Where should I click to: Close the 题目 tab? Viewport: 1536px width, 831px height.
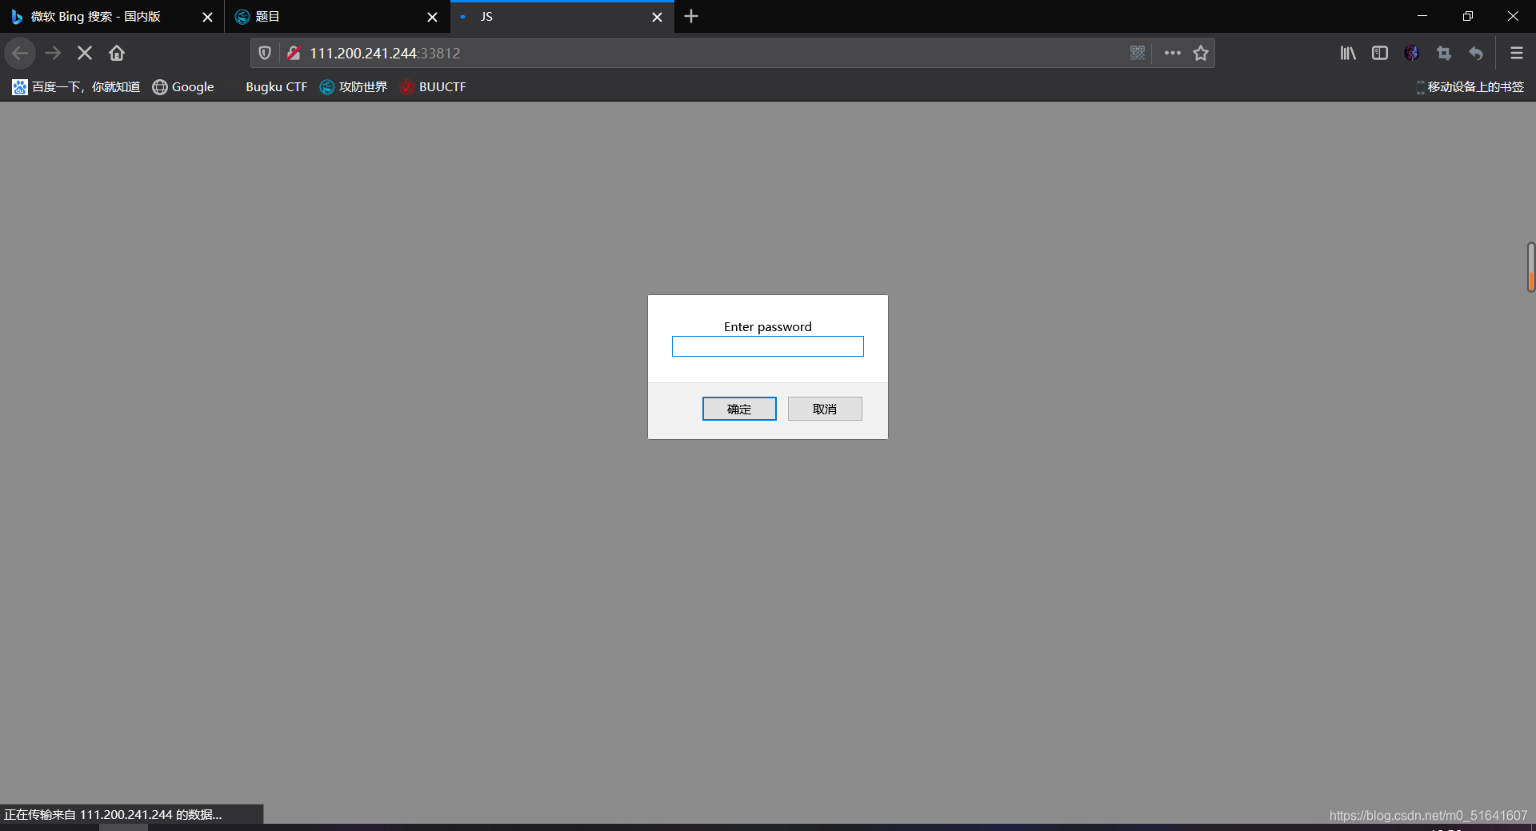432,17
